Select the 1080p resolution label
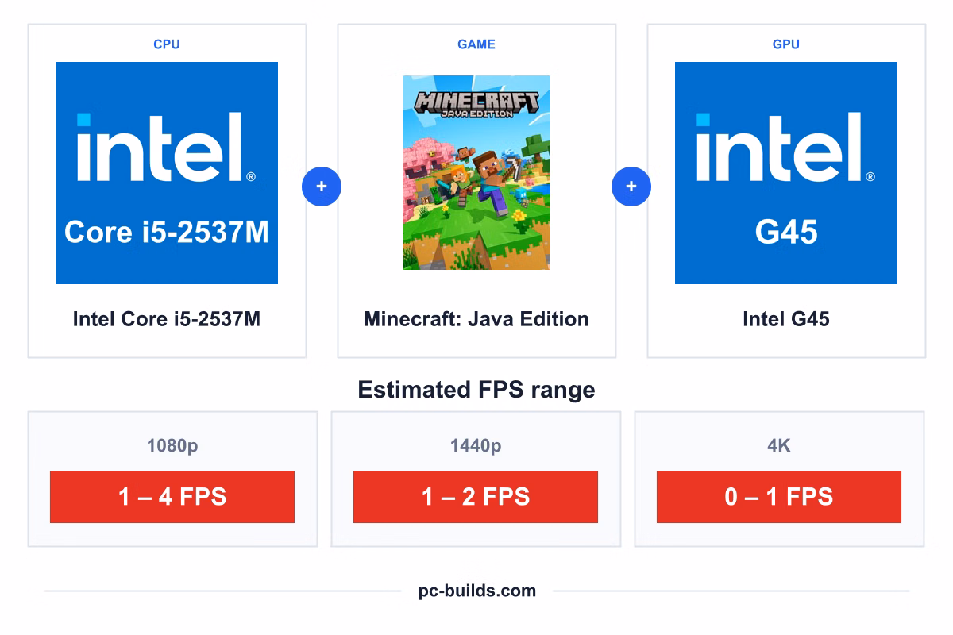This screenshot has height=635, width=953. (x=172, y=446)
